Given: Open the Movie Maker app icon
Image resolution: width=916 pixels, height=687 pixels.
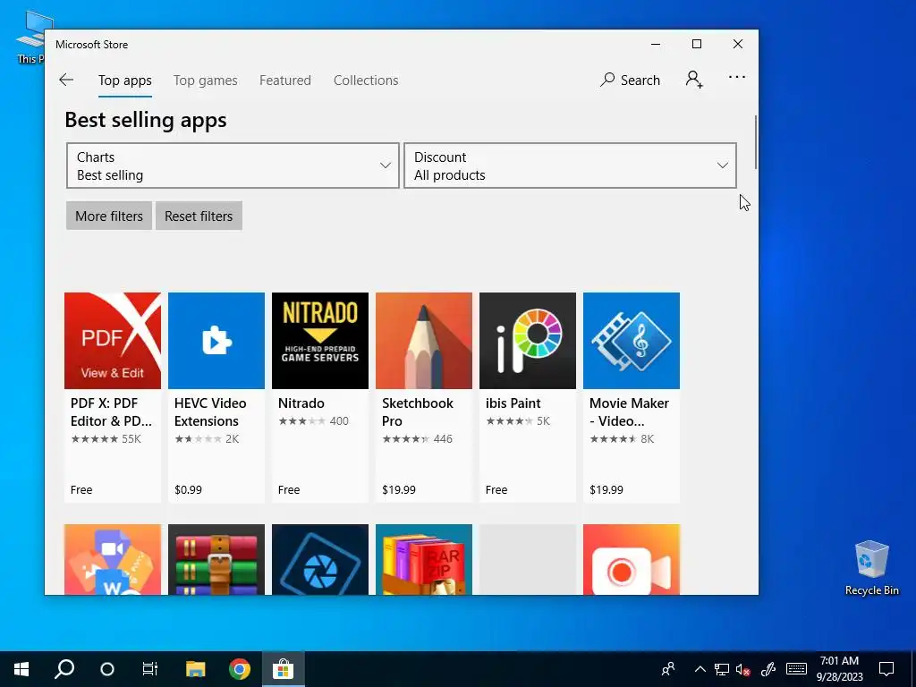Looking at the screenshot, I should 632,341.
